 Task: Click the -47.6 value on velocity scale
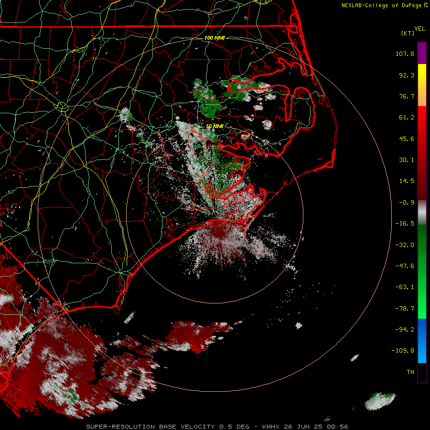[x=405, y=266]
